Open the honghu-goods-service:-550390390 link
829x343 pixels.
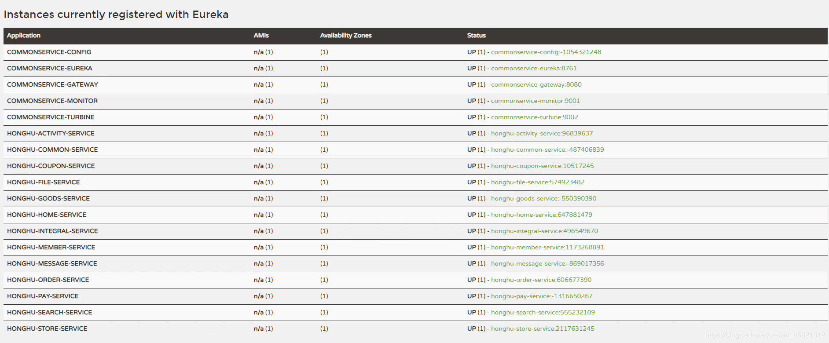tap(543, 198)
